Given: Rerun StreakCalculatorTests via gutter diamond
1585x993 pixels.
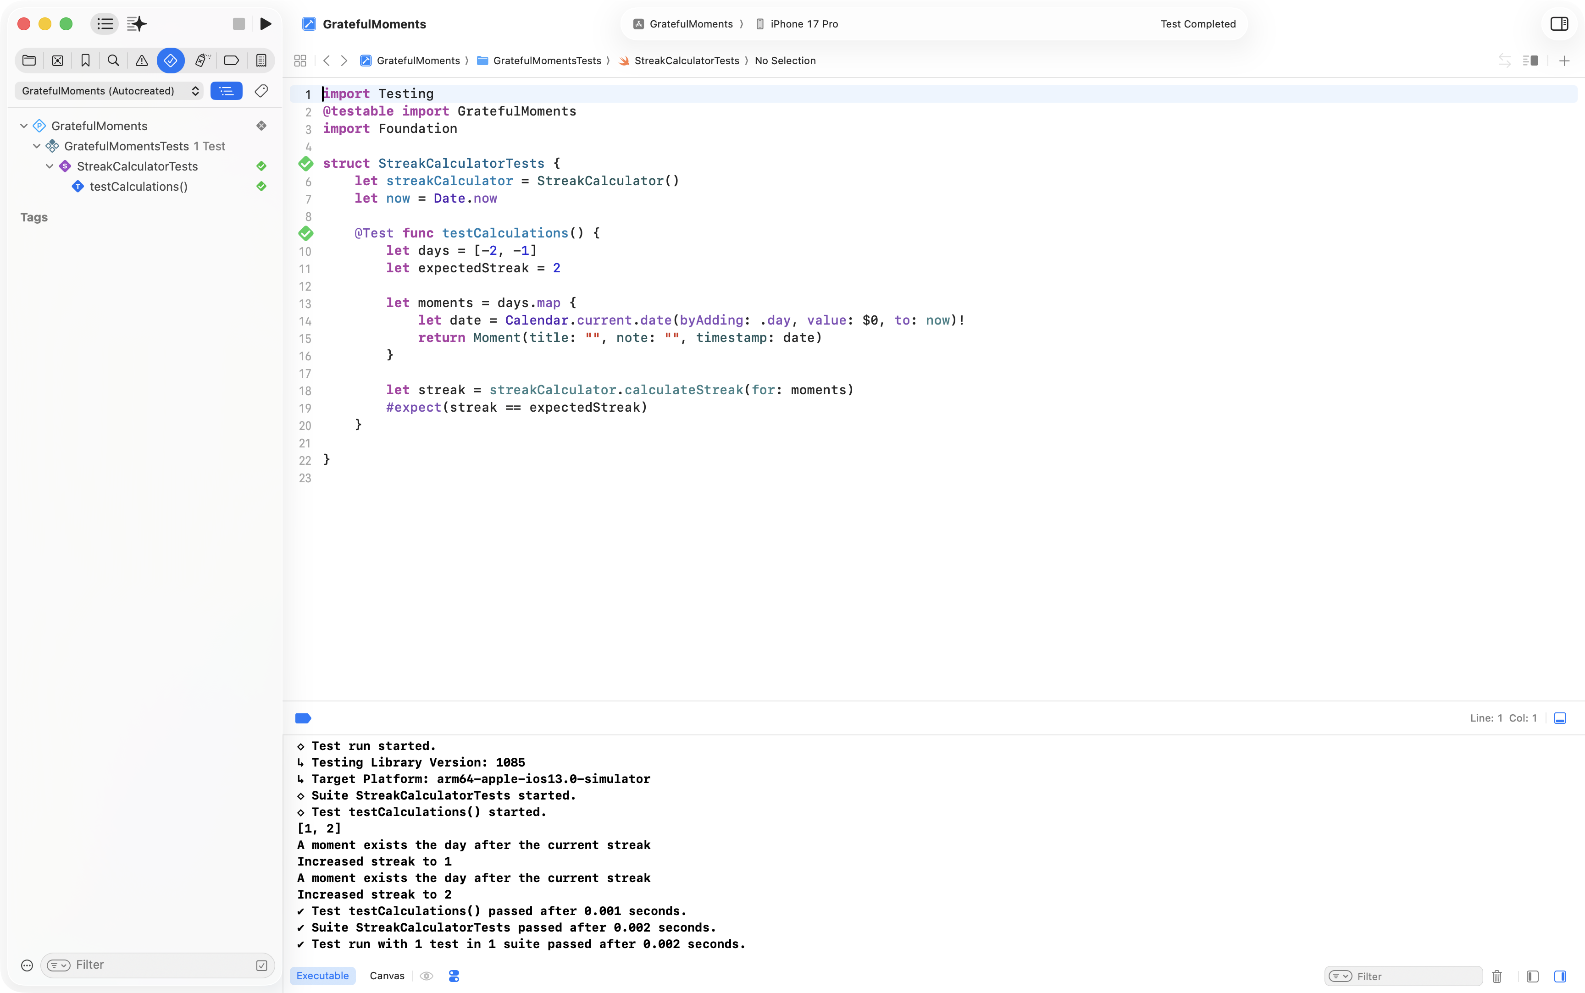Looking at the screenshot, I should (306, 163).
